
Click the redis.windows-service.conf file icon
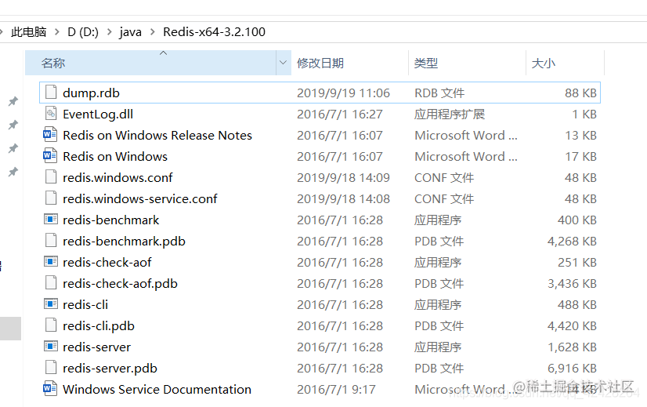click(x=51, y=198)
